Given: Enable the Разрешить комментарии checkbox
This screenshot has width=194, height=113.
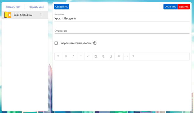Looking at the screenshot, I should click(56, 43).
